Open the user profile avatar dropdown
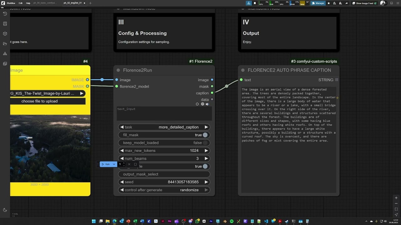Viewport: 401px width, 225px height. [384, 3]
